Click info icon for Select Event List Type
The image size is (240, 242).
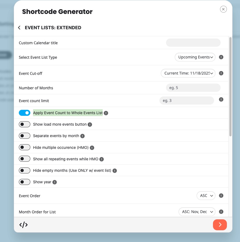pos(221,57)
